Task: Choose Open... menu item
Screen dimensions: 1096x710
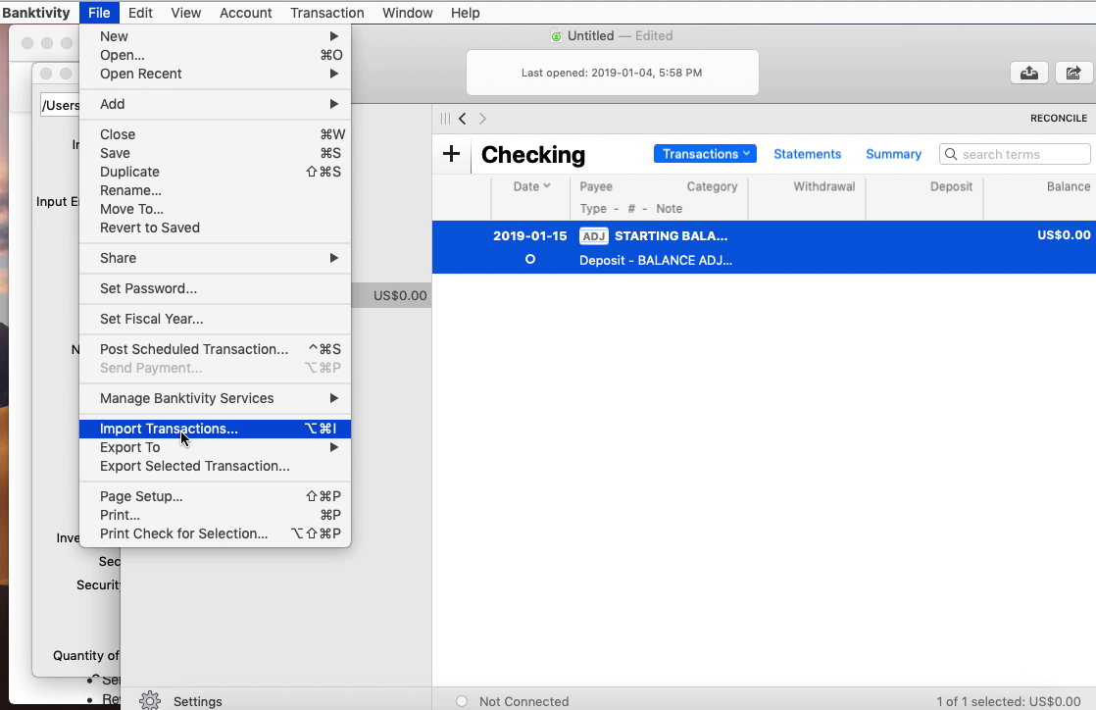Action: 215,55
